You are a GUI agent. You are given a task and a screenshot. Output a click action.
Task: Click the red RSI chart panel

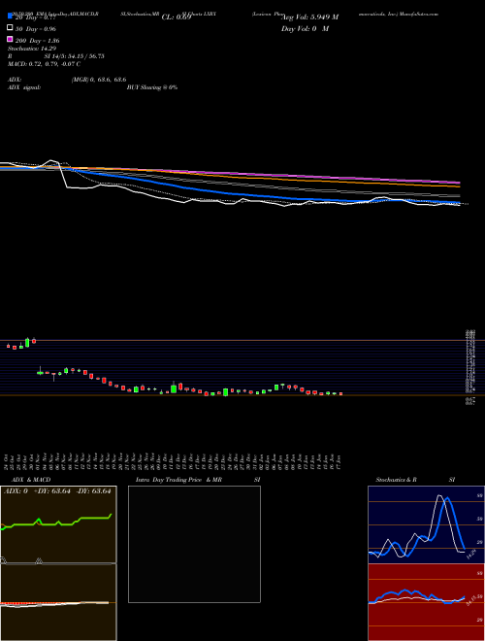[426, 602]
